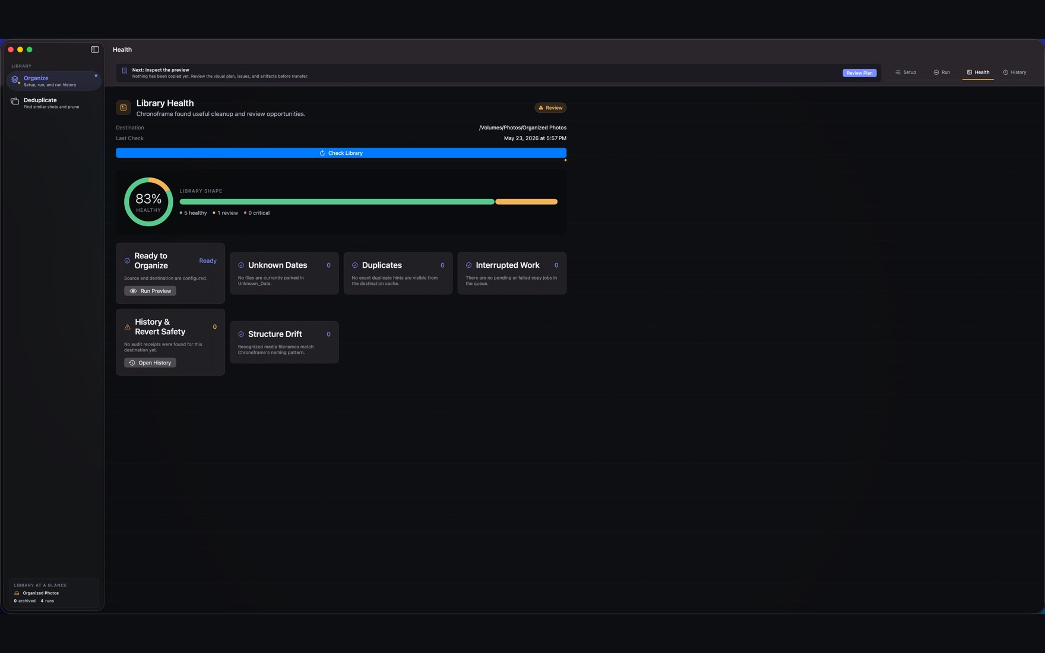The height and width of the screenshot is (653, 1045).
Task: Click the drive icon beside Organized Photos
Action: click(17, 593)
